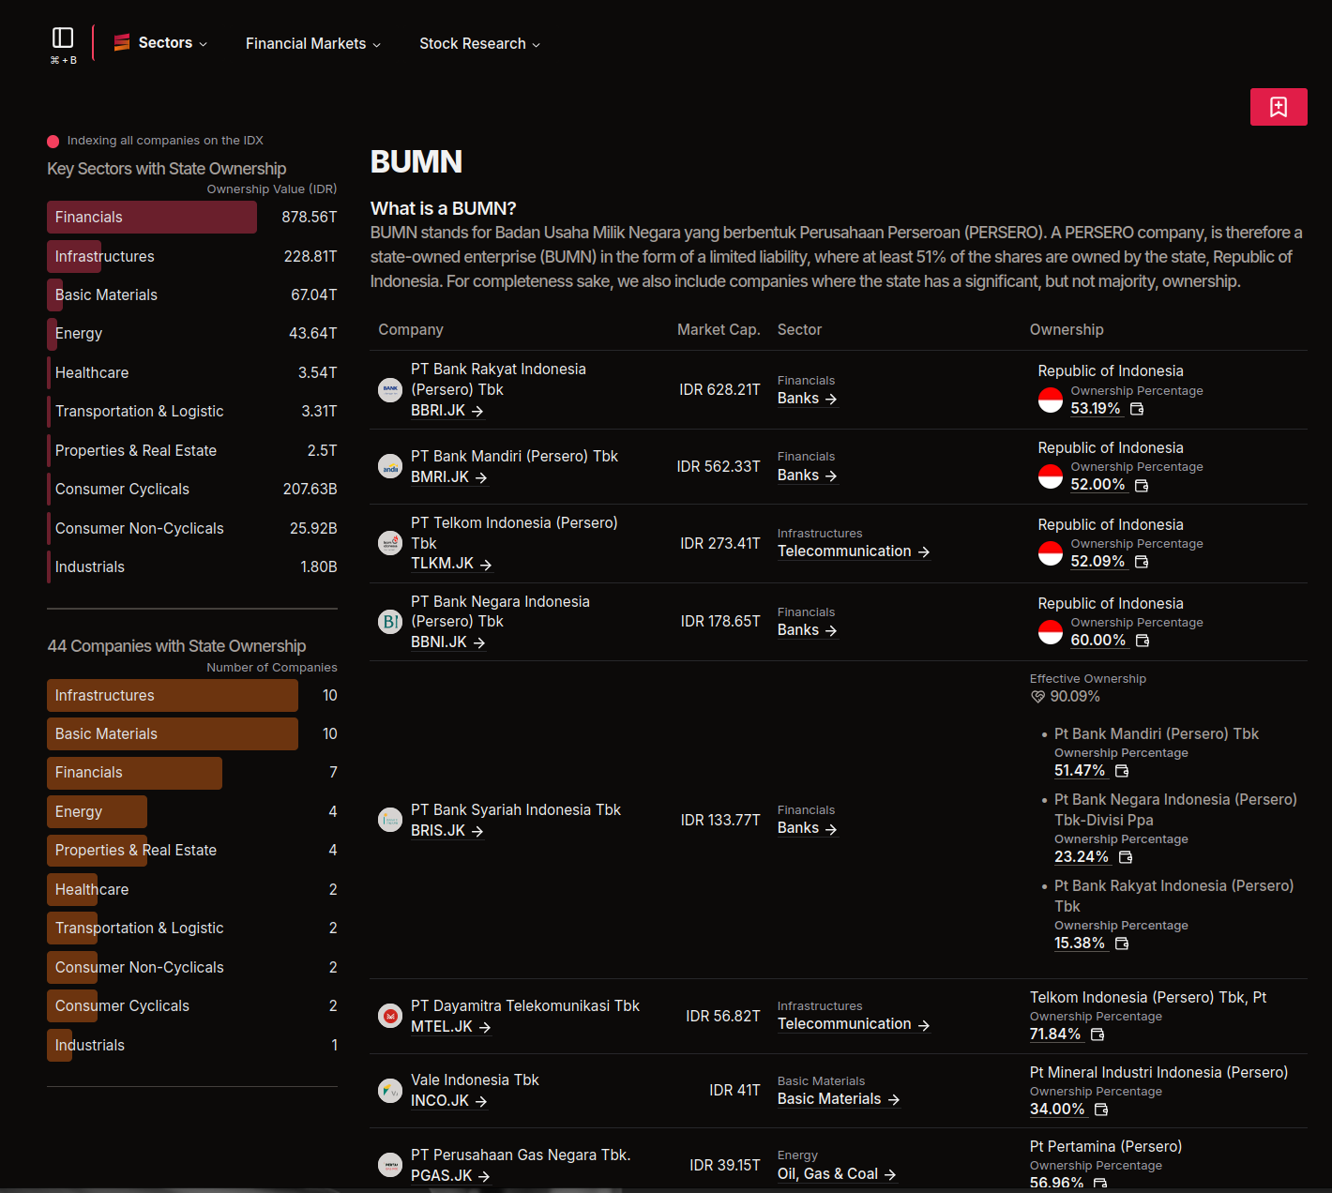Select Infrastructures row showing 228.81T
Viewport: 1332px width, 1193px height.
pyautogui.click(x=192, y=256)
